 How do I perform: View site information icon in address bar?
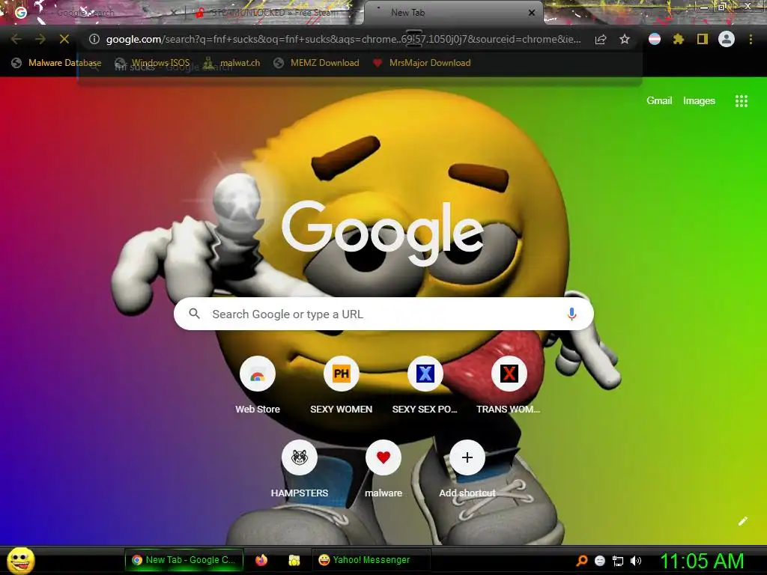pos(94,39)
